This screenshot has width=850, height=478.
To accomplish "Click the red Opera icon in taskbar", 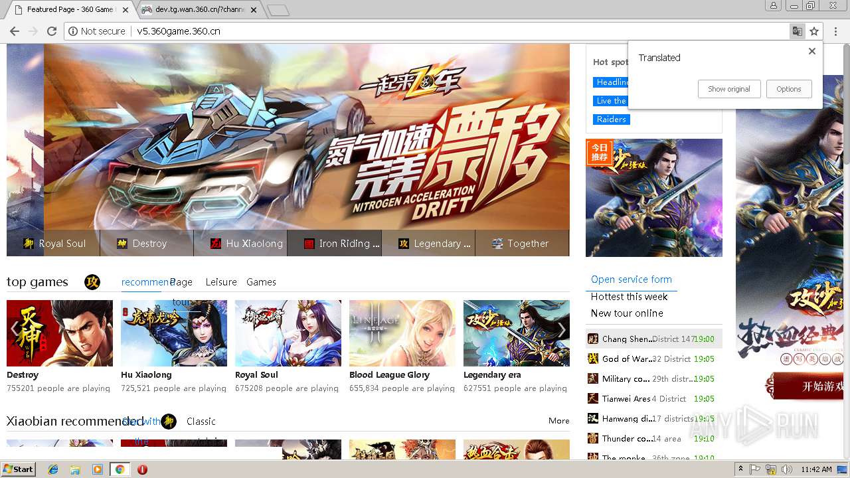I will point(142,469).
